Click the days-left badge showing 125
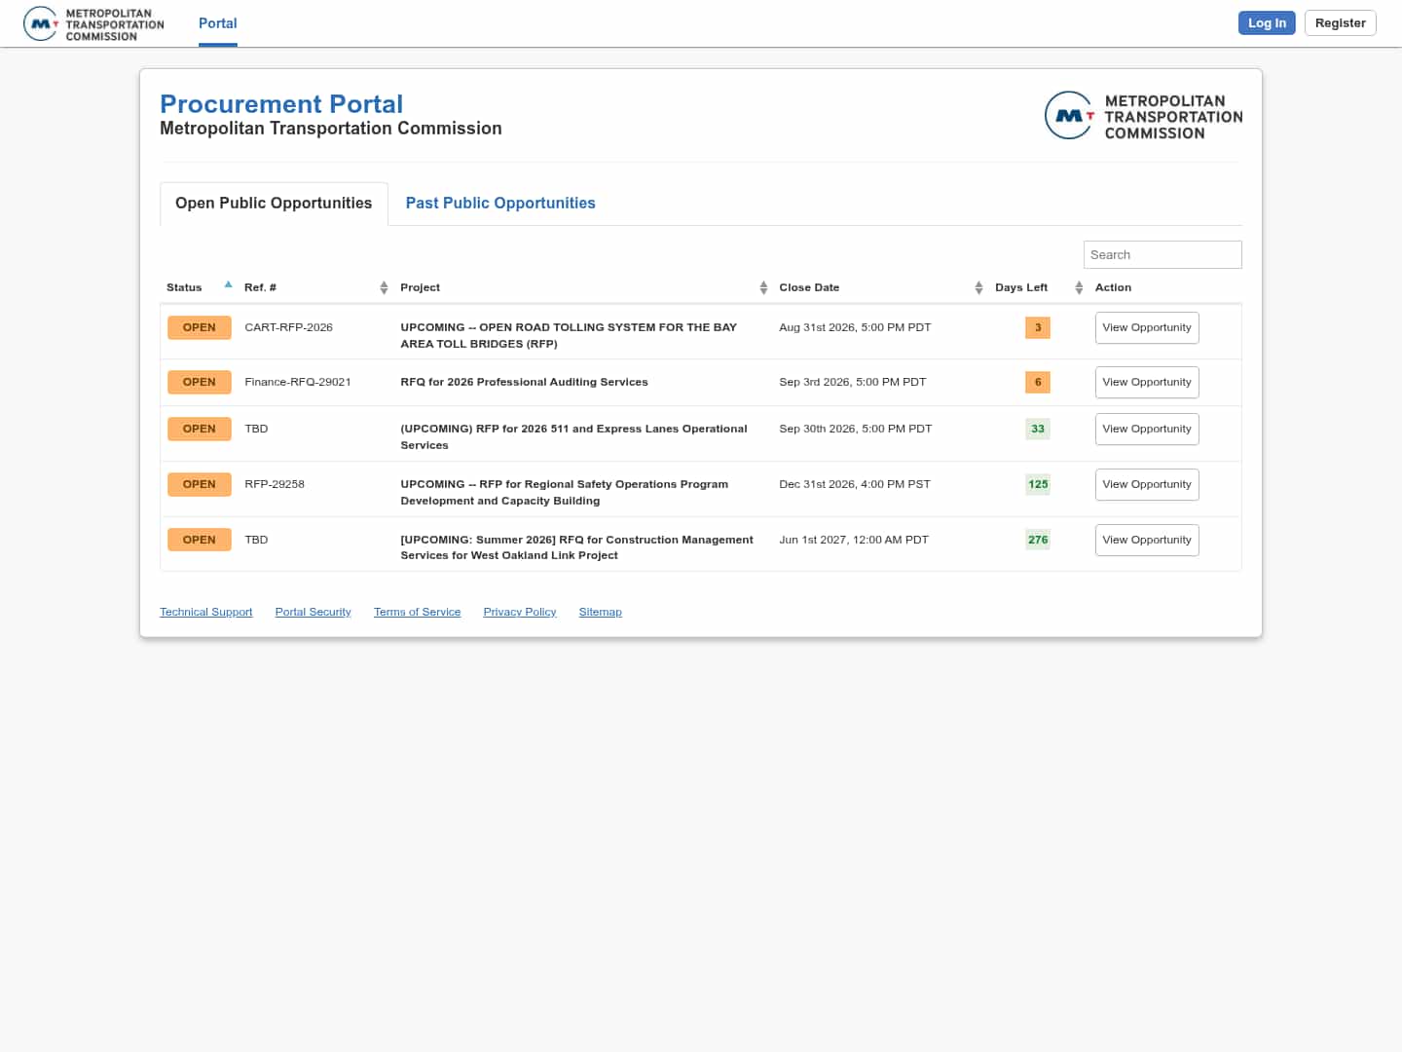Viewport: 1402px width, 1052px height. click(x=1038, y=485)
